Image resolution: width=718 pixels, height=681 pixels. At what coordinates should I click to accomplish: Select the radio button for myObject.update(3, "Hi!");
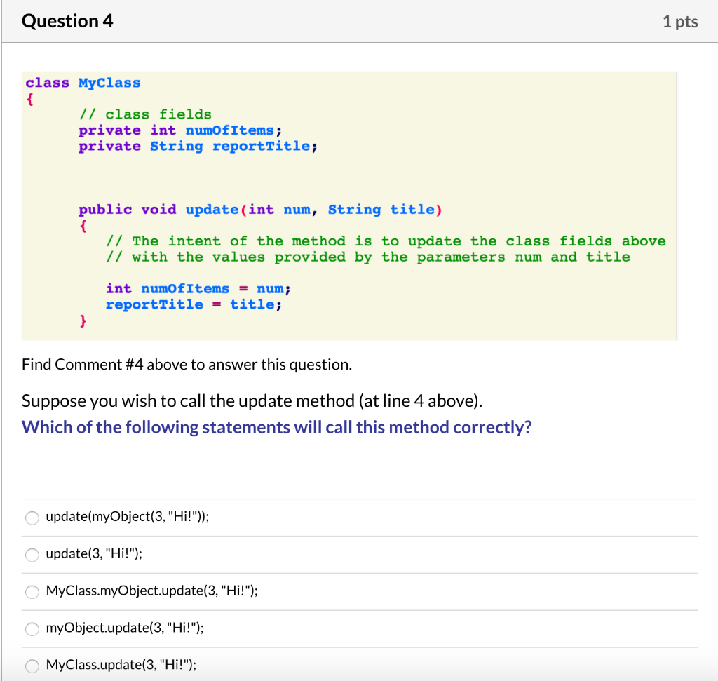click(32, 629)
